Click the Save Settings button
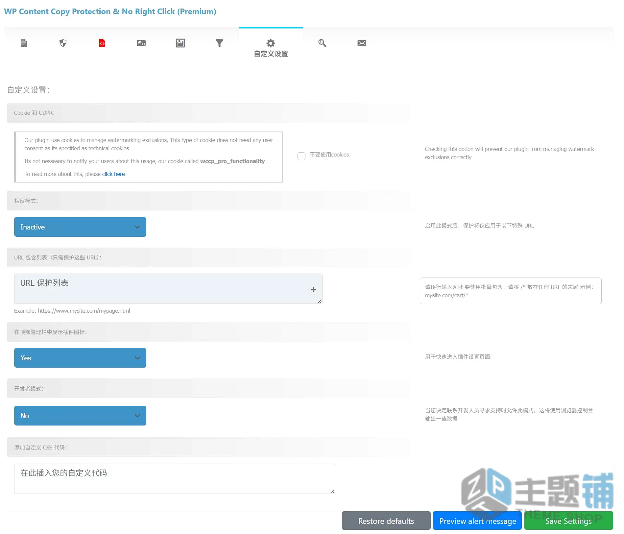The height and width of the screenshot is (534, 624). point(568,521)
